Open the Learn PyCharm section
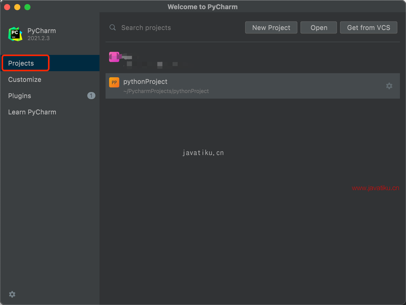This screenshot has width=406, height=305. [x=50, y=112]
